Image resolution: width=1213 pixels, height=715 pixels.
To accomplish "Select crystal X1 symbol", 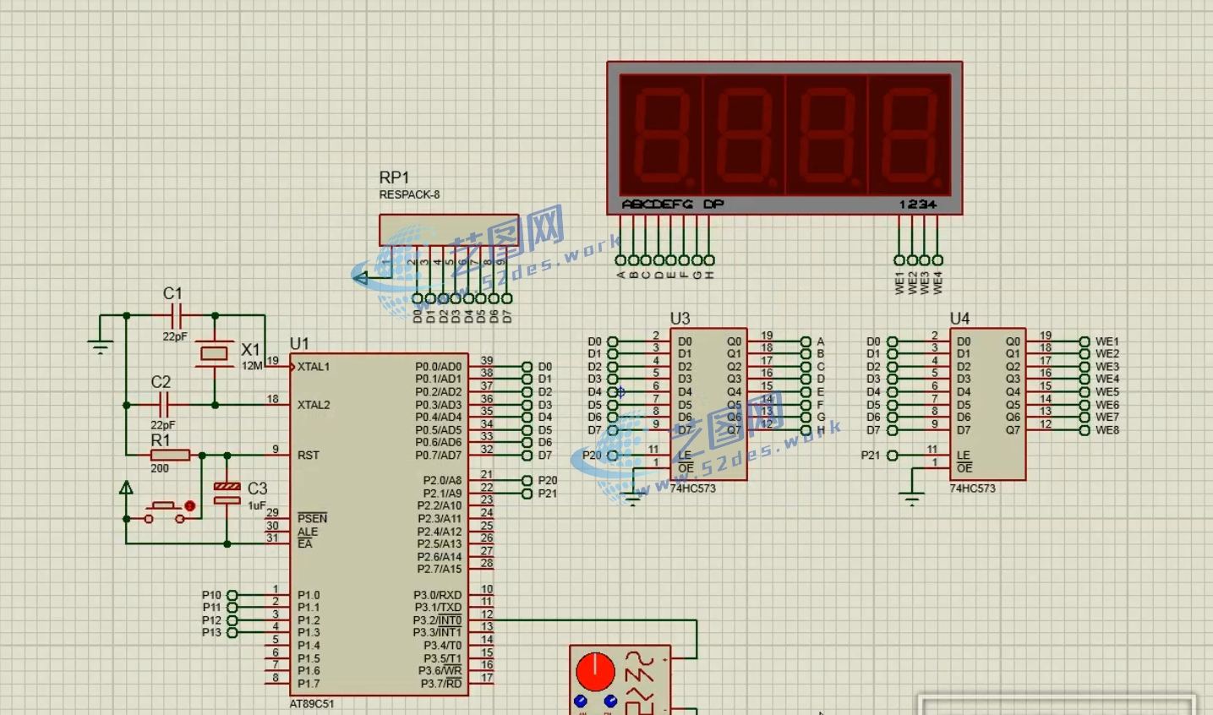I will (215, 353).
